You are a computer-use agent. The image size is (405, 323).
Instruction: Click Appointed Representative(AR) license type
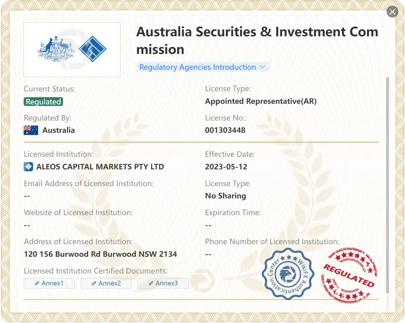click(x=261, y=101)
